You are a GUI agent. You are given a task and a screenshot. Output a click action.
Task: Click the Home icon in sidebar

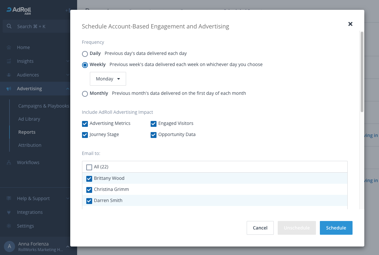[x=9, y=47]
